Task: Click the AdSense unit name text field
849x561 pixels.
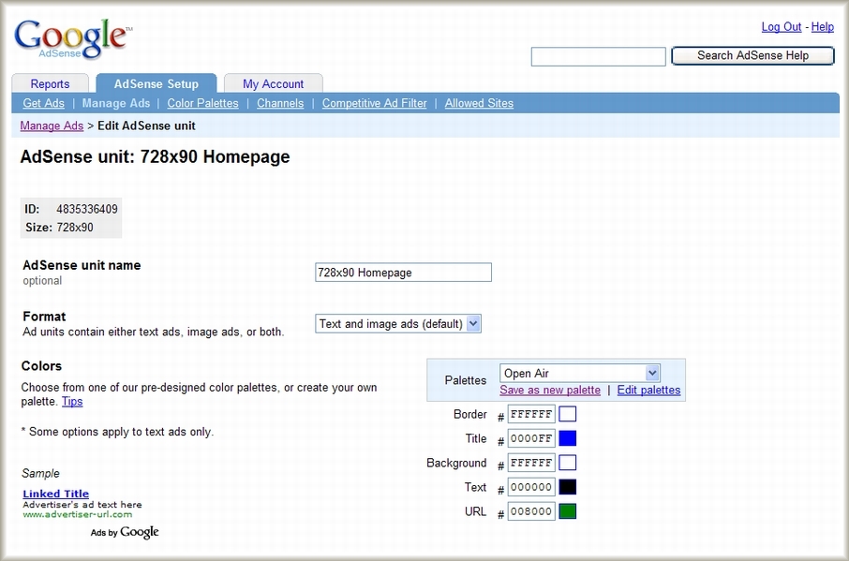Action: tap(403, 273)
